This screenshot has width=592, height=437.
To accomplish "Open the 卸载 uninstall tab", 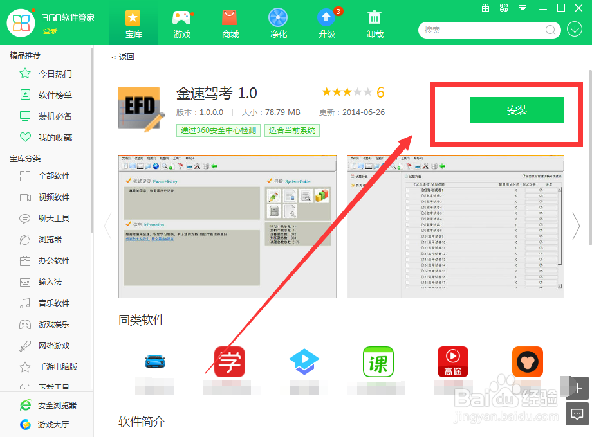I will tap(375, 23).
